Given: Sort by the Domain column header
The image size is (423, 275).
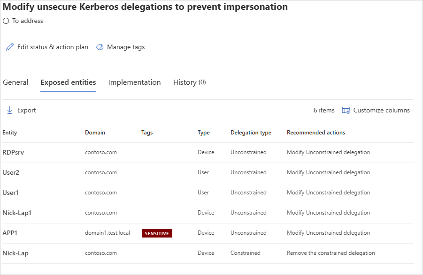Looking at the screenshot, I should click(x=95, y=133).
